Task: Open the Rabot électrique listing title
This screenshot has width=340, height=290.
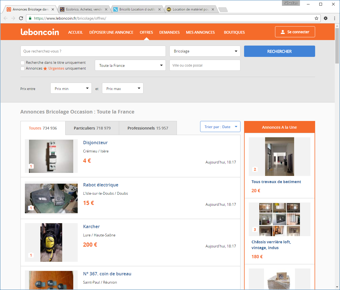Action: [101, 185]
